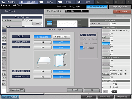This screenshot has height=99, width=132.
Task: Run the Error Check
Action: (122, 11)
